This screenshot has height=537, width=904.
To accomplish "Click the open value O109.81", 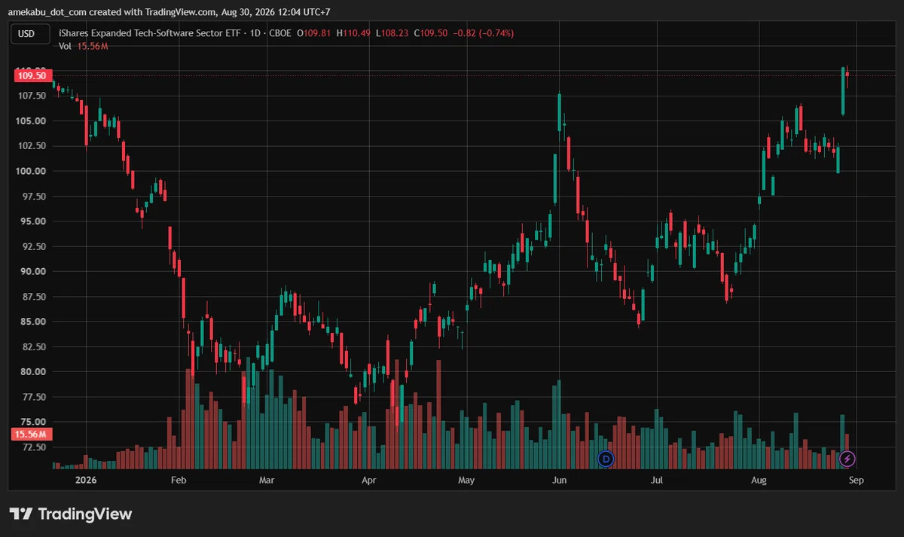I will [315, 33].
